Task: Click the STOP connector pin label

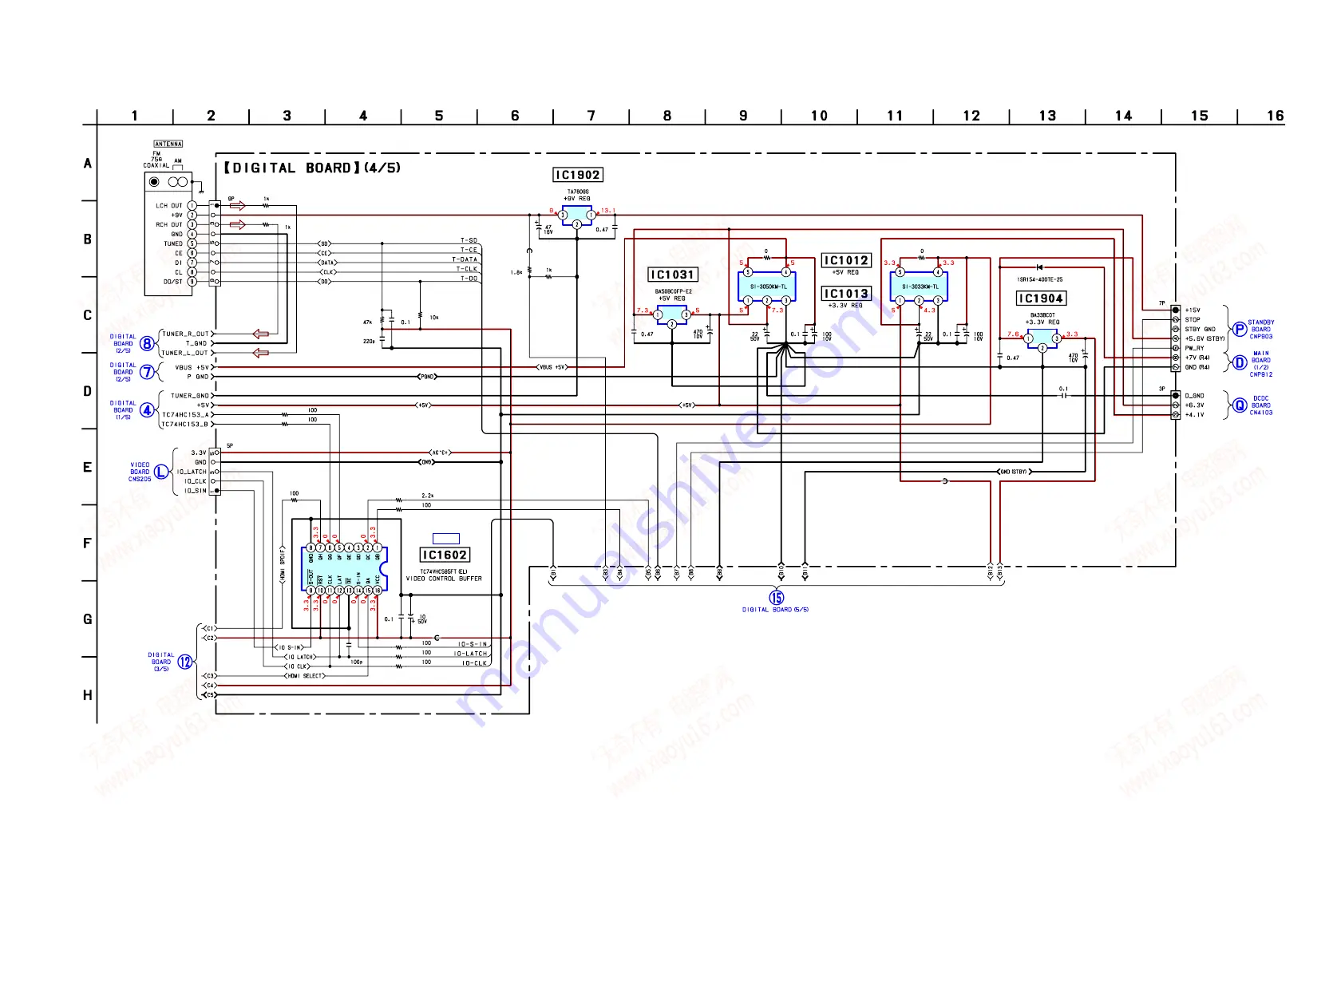Action: pos(1193,320)
